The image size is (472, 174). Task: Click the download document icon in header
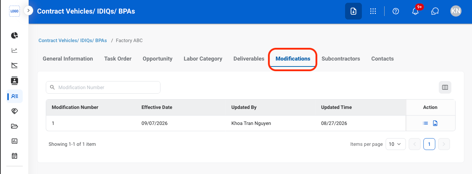tap(353, 11)
